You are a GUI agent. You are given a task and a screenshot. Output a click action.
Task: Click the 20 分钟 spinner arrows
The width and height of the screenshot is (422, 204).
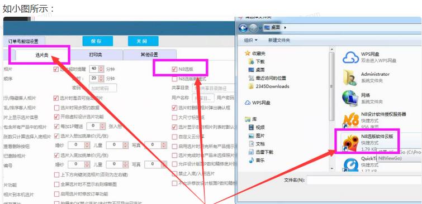pos(101,79)
